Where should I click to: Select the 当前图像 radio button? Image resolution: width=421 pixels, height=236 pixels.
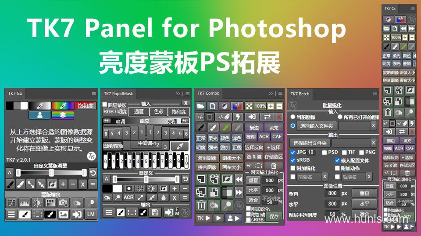tap(293, 117)
